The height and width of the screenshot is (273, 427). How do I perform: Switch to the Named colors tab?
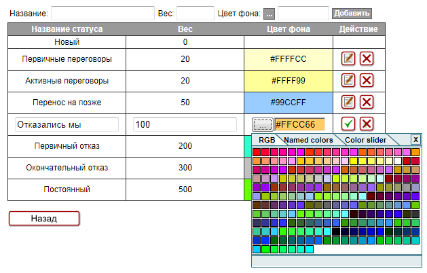[x=308, y=140]
